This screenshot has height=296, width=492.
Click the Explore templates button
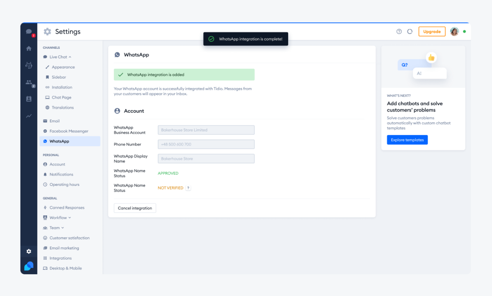pos(407,140)
